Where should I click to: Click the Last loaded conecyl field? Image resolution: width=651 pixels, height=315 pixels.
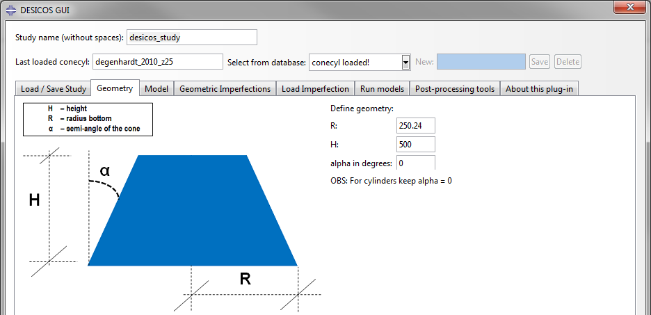click(158, 62)
